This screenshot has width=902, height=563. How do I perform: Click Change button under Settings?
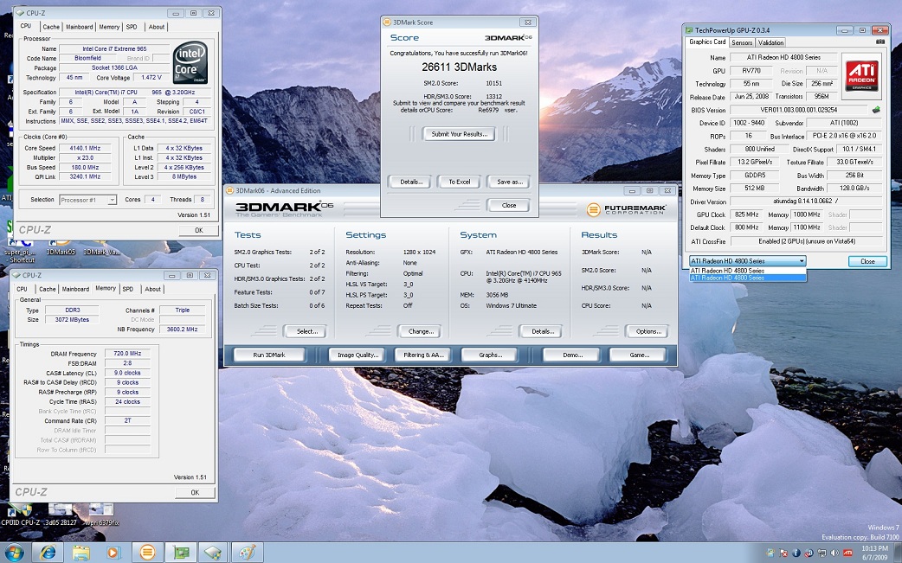click(x=421, y=331)
